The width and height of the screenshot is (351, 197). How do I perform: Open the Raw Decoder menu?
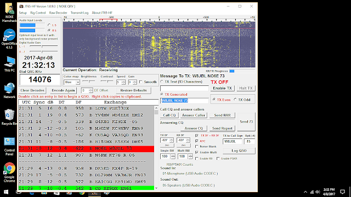(x=58, y=13)
